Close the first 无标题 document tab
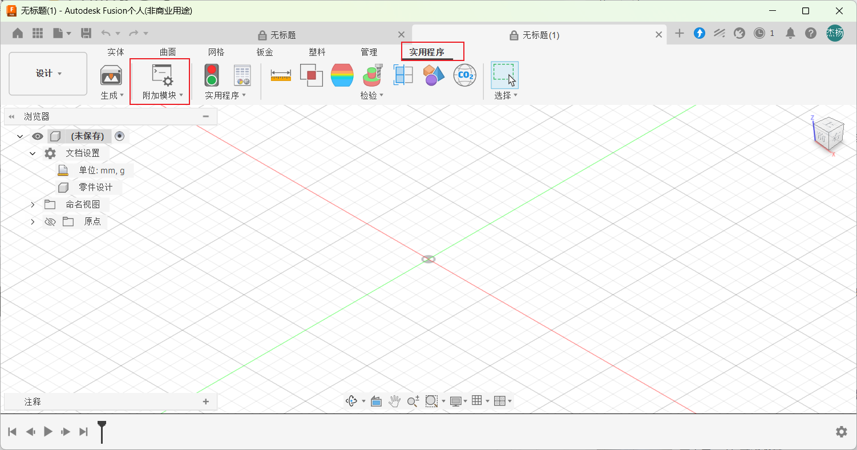 [401, 35]
